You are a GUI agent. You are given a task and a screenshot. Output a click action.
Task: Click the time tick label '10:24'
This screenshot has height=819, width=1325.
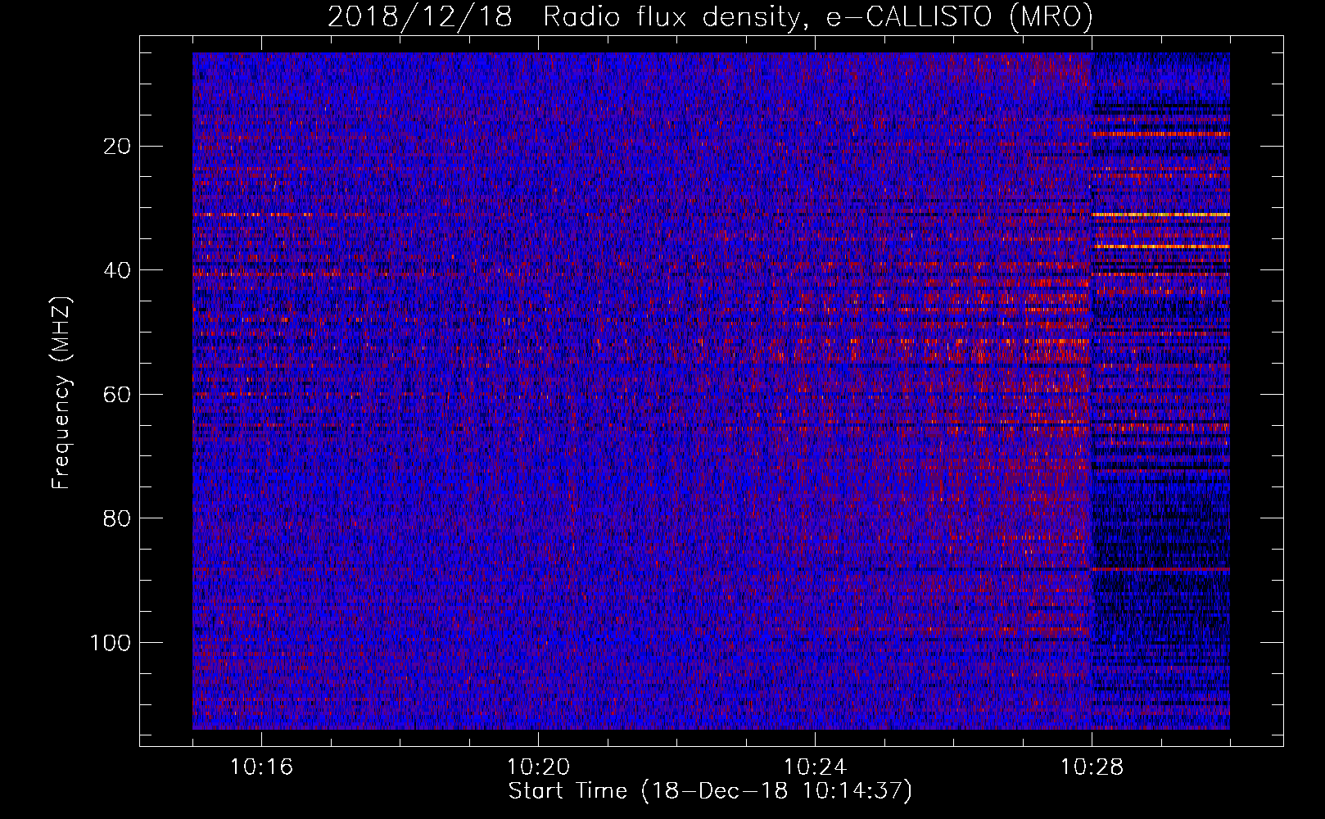815,767
